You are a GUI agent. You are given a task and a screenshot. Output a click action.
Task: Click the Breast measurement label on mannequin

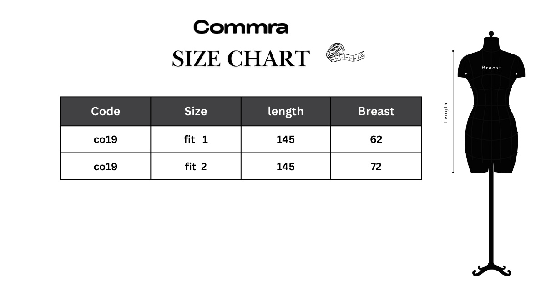(491, 68)
